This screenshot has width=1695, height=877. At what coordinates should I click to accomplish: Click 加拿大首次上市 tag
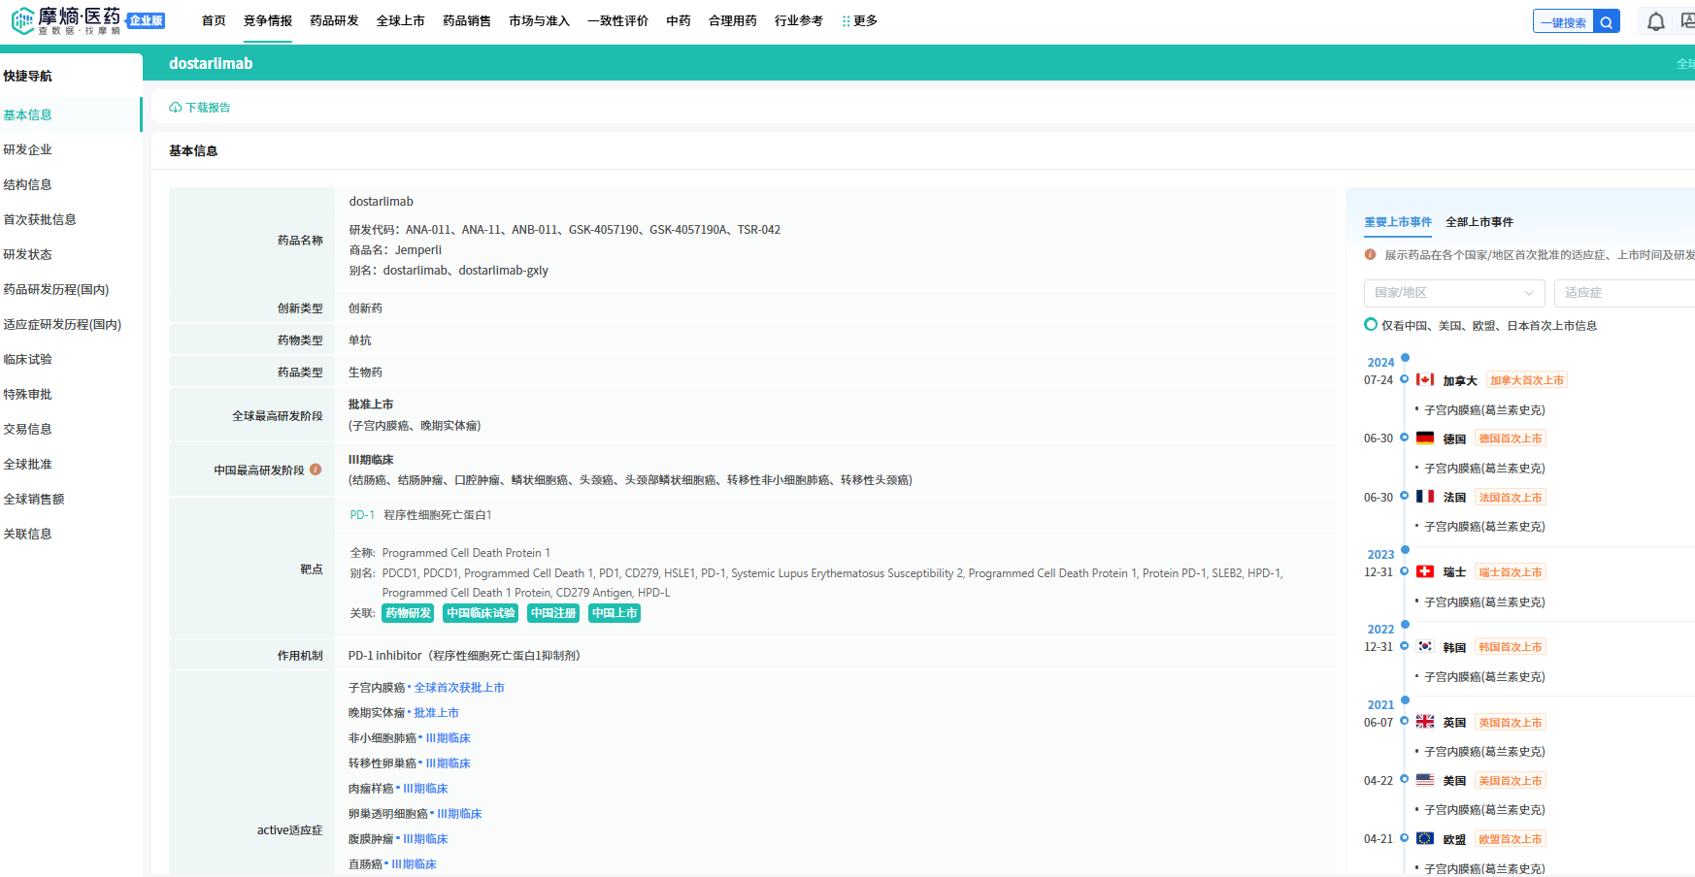click(1527, 380)
